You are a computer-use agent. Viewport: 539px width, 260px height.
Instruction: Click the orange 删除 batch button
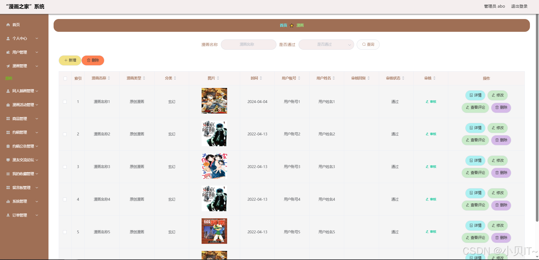click(x=93, y=60)
